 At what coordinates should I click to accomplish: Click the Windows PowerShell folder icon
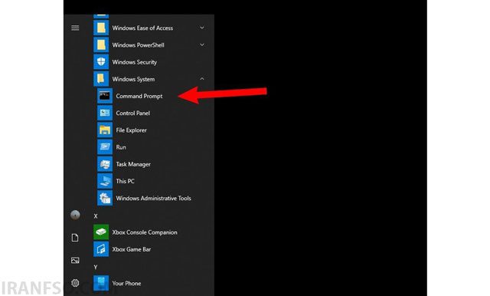[101, 45]
